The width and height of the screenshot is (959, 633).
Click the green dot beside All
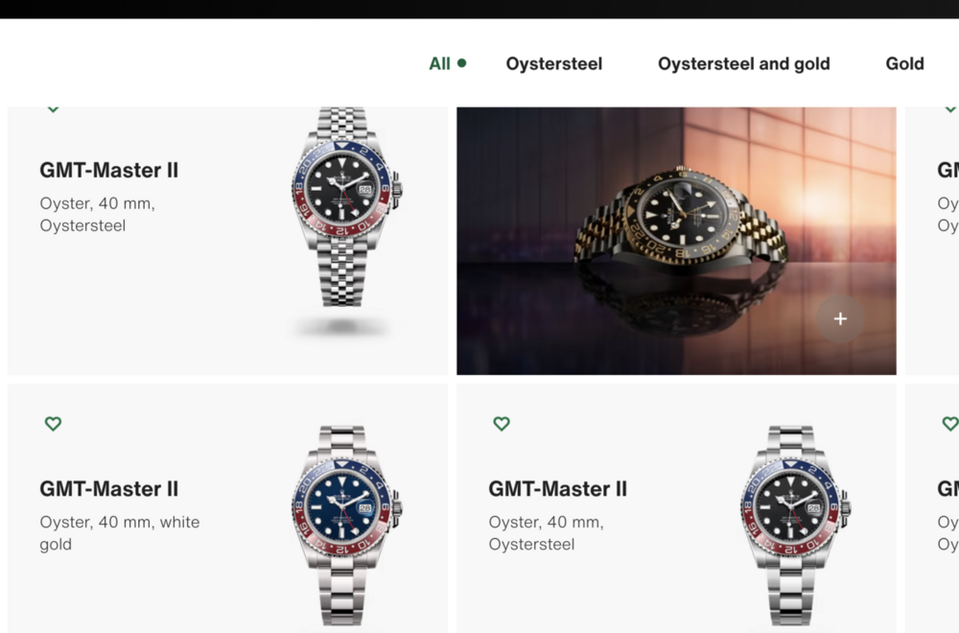pyautogui.click(x=462, y=62)
